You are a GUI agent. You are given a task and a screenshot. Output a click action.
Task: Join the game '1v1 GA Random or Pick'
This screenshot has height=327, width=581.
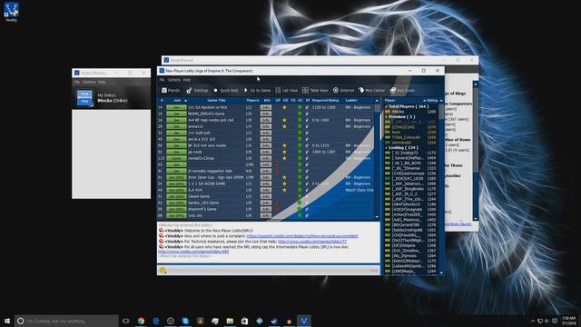pyautogui.click(x=176, y=107)
